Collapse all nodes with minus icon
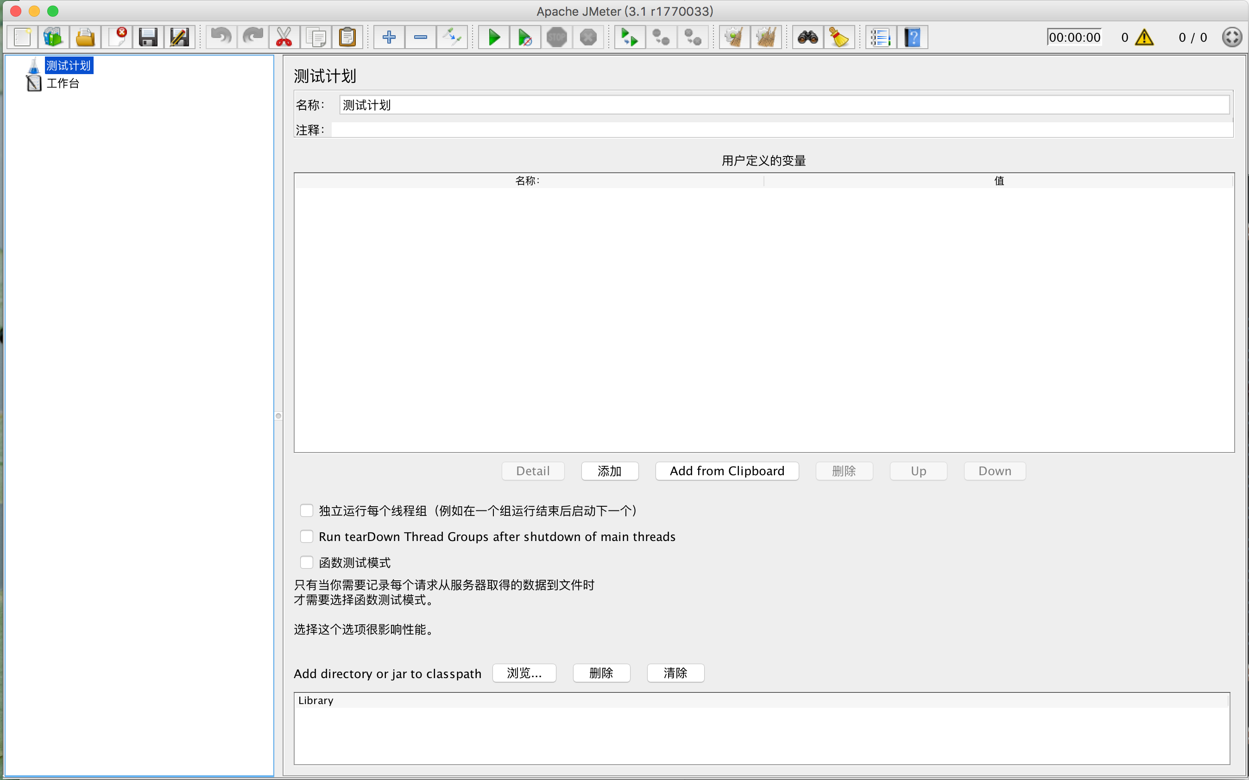The height and width of the screenshot is (780, 1249). (421, 38)
